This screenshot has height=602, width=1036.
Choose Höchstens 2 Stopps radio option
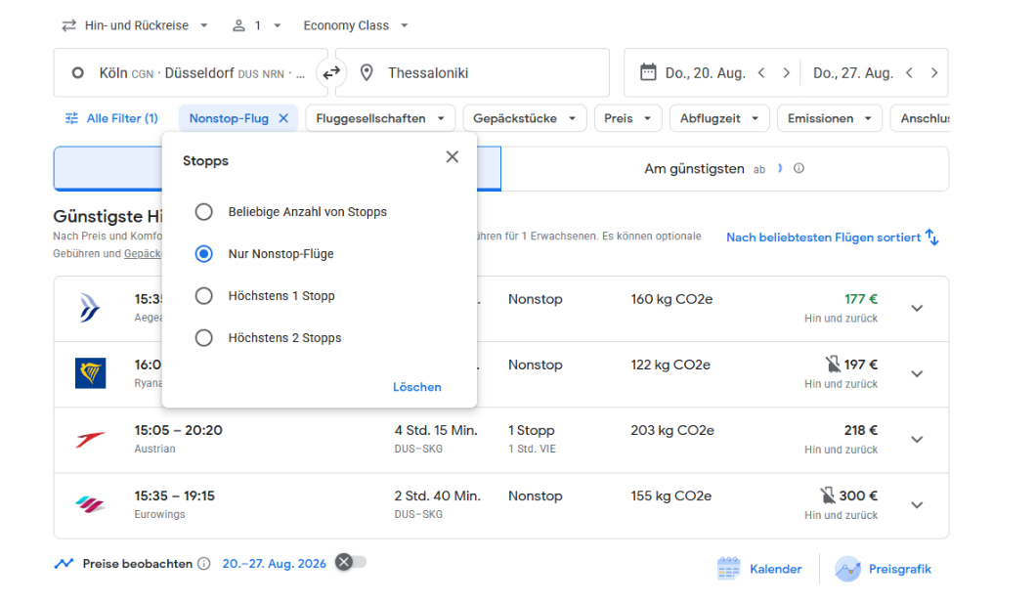[203, 338]
